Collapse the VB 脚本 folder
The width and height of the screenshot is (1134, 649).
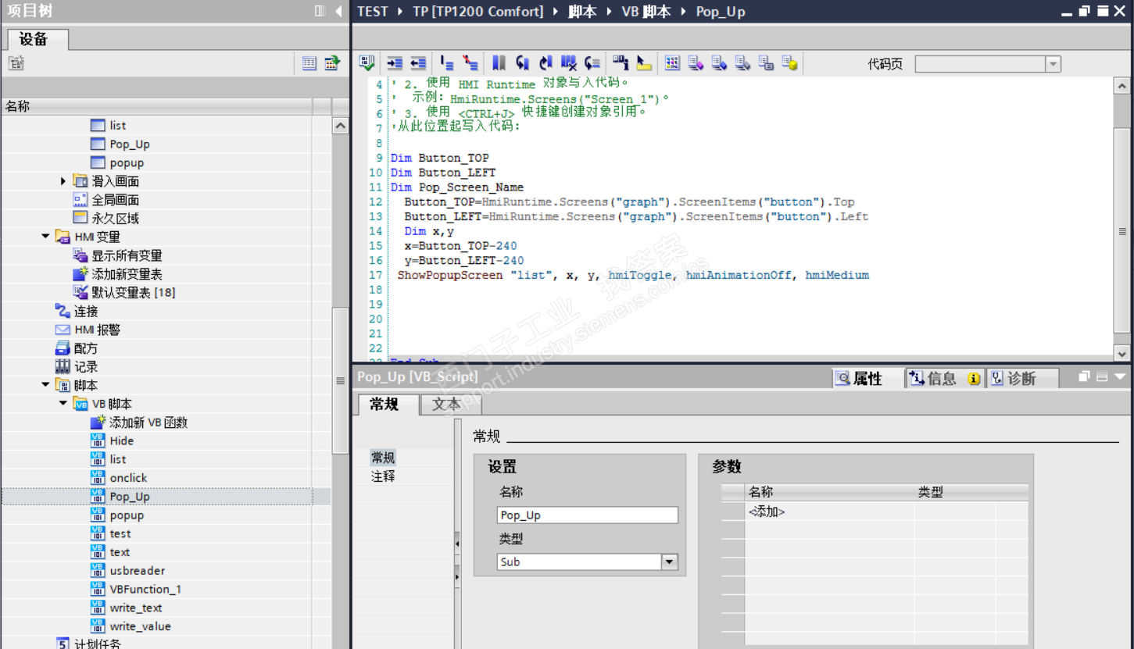point(63,404)
